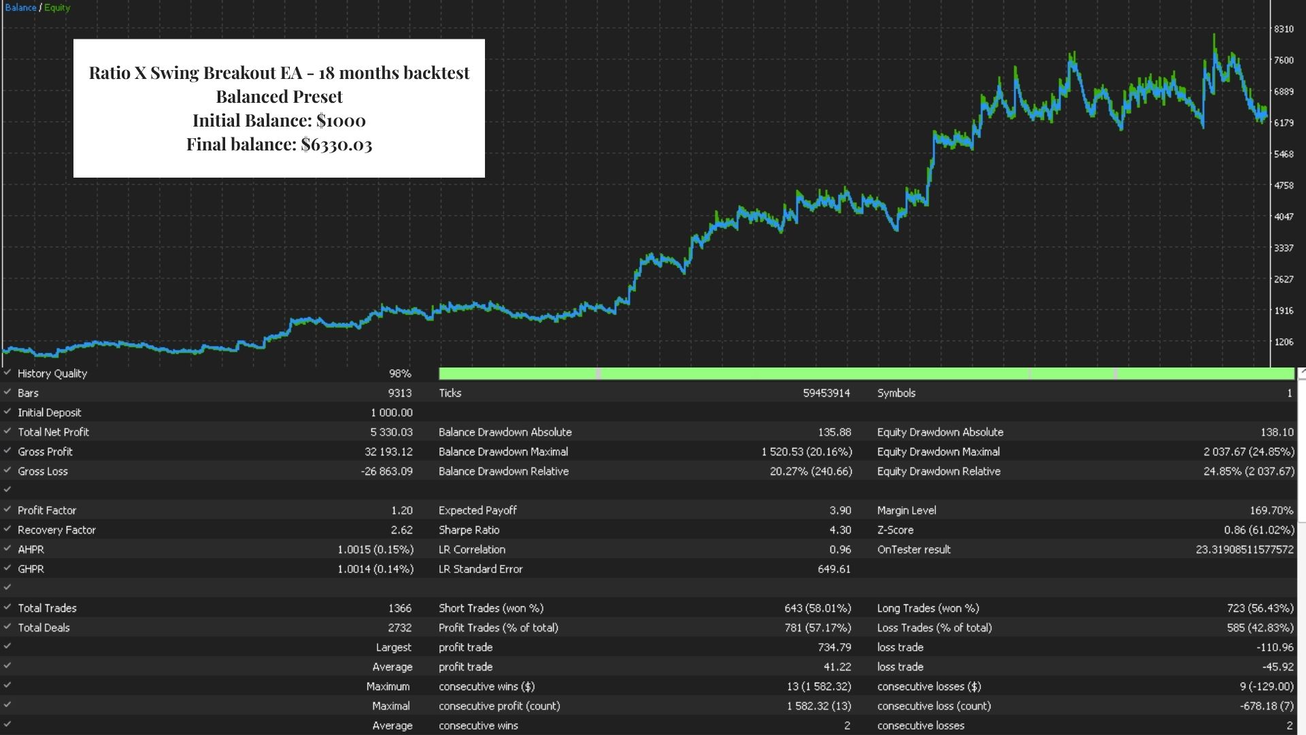
Task: Click the checkmark next to Total Trades
Action: click(7, 607)
